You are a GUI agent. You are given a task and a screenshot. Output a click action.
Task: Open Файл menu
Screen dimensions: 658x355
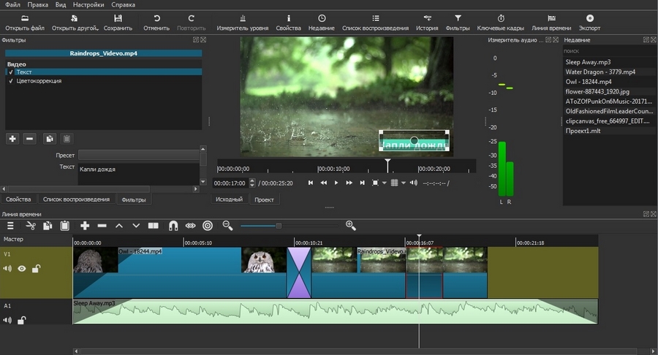[x=12, y=4]
